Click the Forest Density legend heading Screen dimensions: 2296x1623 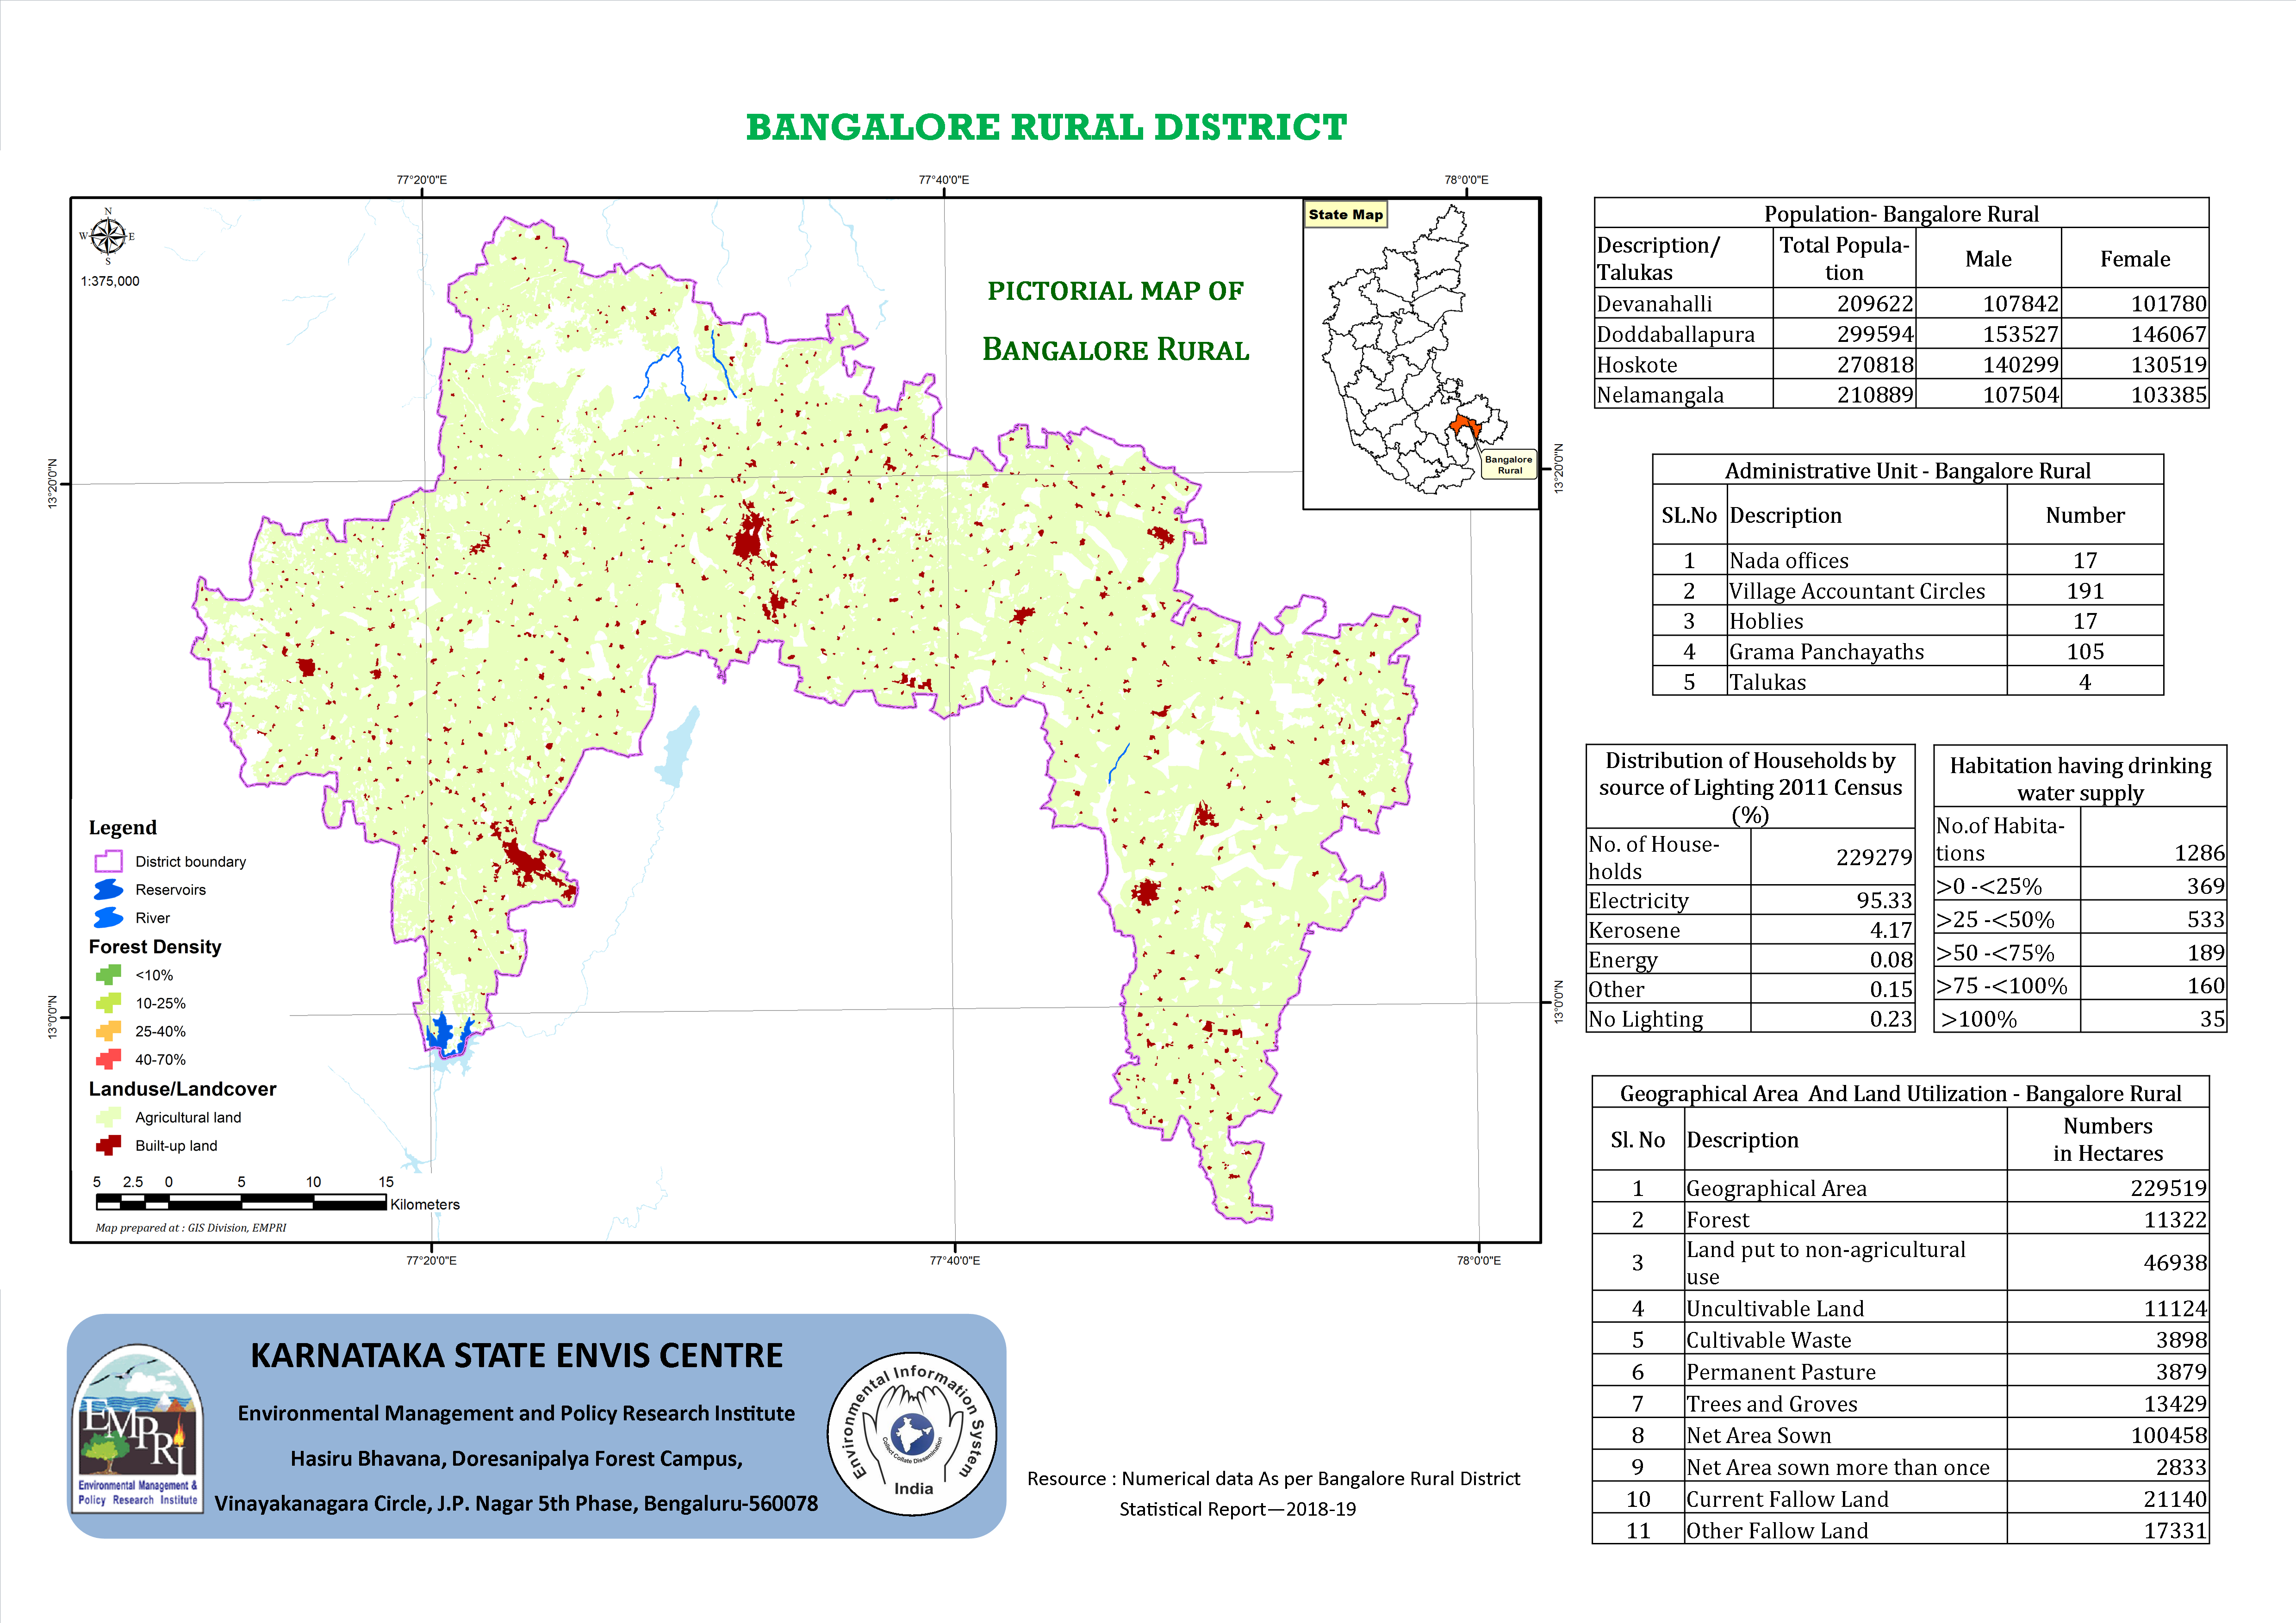tap(155, 947)
